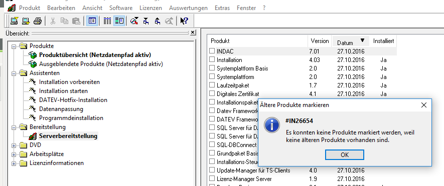Screen dimensions: 444x186
Task: Click version 7.01 in INDAC row
Action: coord(314,51)
